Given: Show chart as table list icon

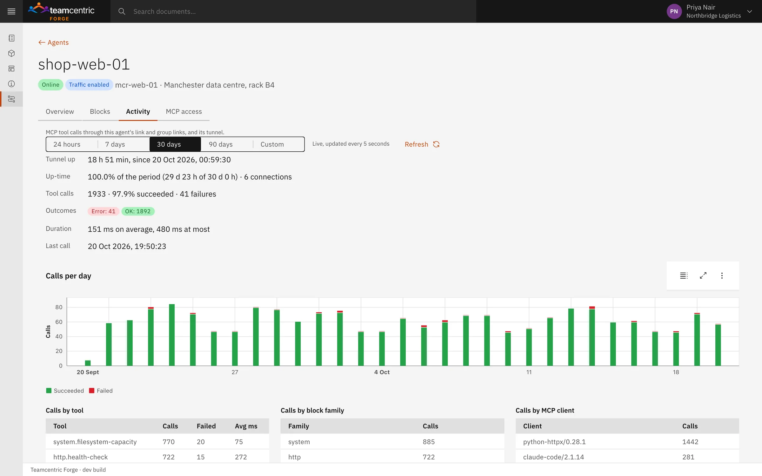Looking at the screenshot, I should [684, 275].
